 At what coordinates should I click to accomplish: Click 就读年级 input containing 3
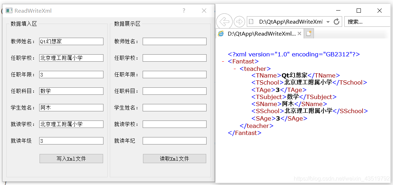[71, 141]
